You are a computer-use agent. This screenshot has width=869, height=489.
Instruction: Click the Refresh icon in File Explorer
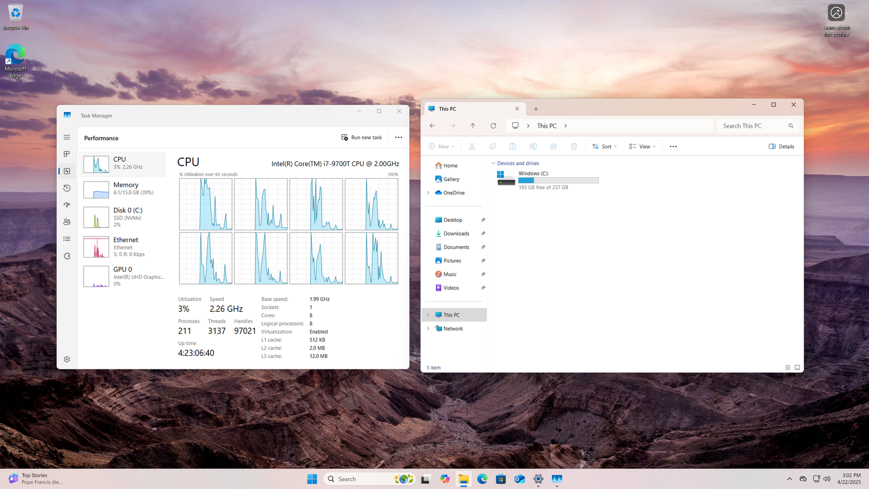click(x=493, y=126)
